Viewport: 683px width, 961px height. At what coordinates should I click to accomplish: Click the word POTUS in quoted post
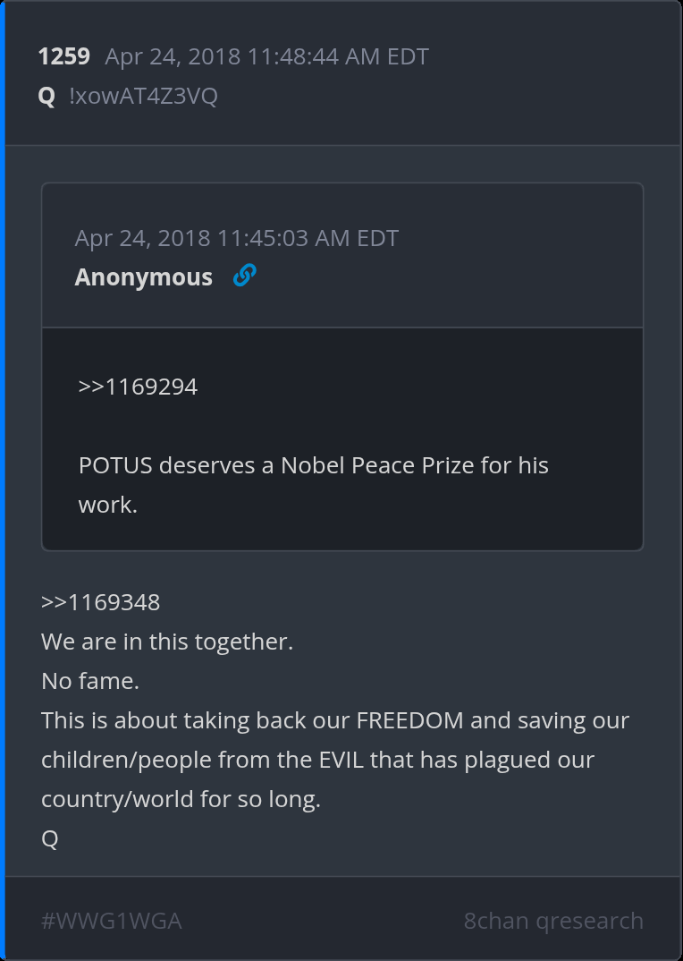point(115,465)
